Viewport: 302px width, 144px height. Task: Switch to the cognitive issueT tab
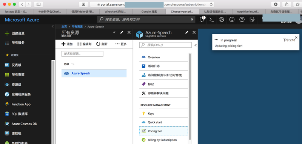click(x=248, y=12)
